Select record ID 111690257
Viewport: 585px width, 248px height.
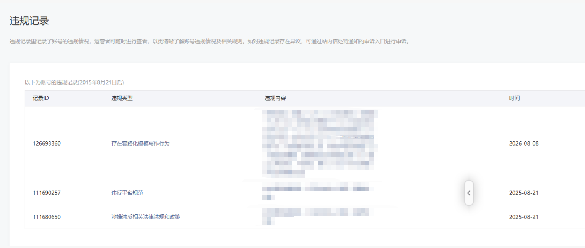47,193
